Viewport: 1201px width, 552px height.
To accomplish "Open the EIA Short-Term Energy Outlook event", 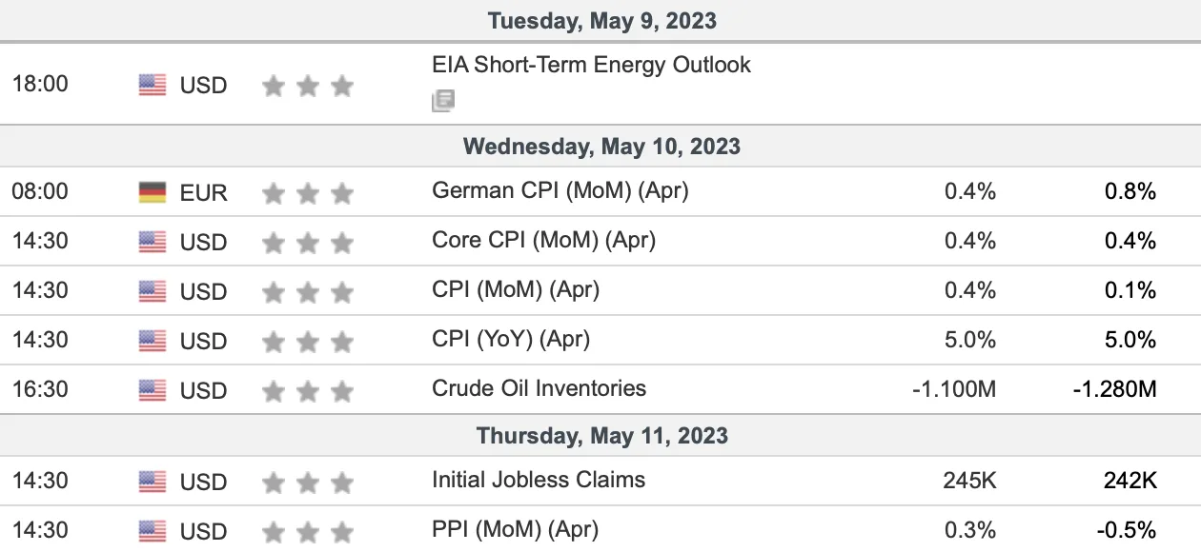I will click(x=591, y=65).
